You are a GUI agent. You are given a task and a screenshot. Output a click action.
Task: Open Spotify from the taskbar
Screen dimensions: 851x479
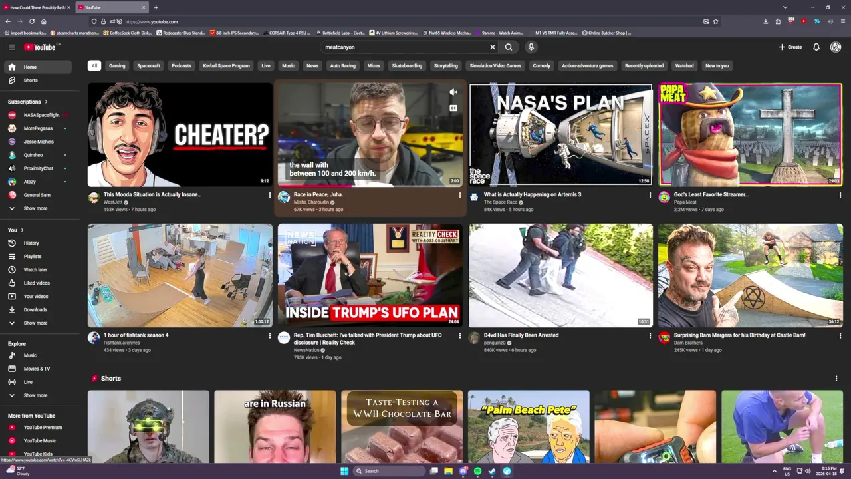(x=477, y=471)
